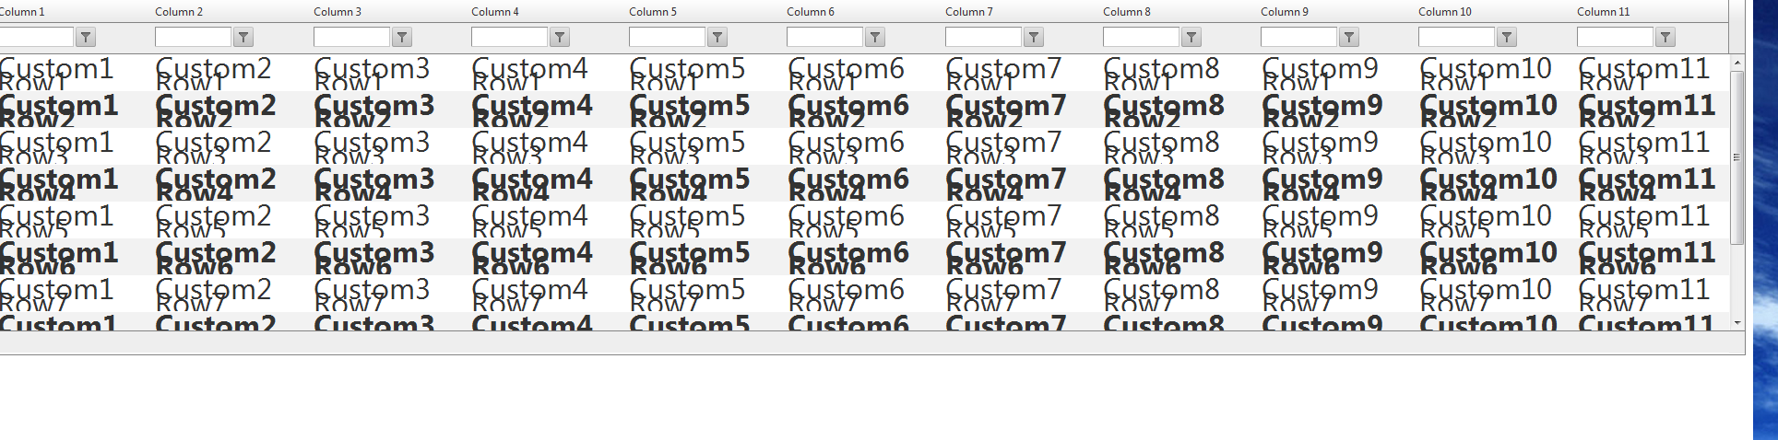Sort by the Column 3 header
Image resolution: width=1778 pixels, height=440 pixels.
point(338,12)
